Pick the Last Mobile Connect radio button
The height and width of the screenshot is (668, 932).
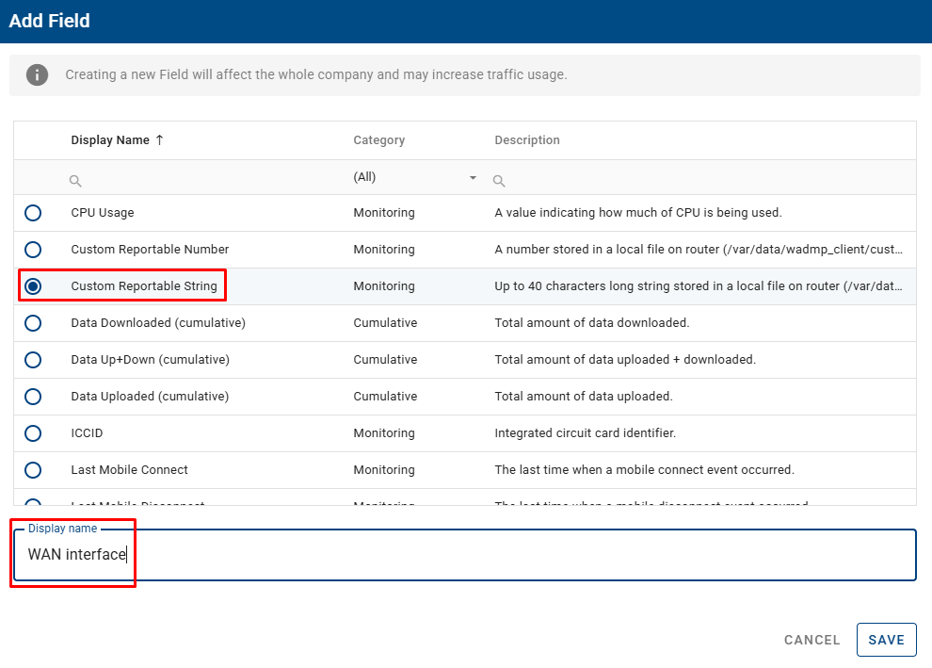pyautogui.click(x=33, y=470)
